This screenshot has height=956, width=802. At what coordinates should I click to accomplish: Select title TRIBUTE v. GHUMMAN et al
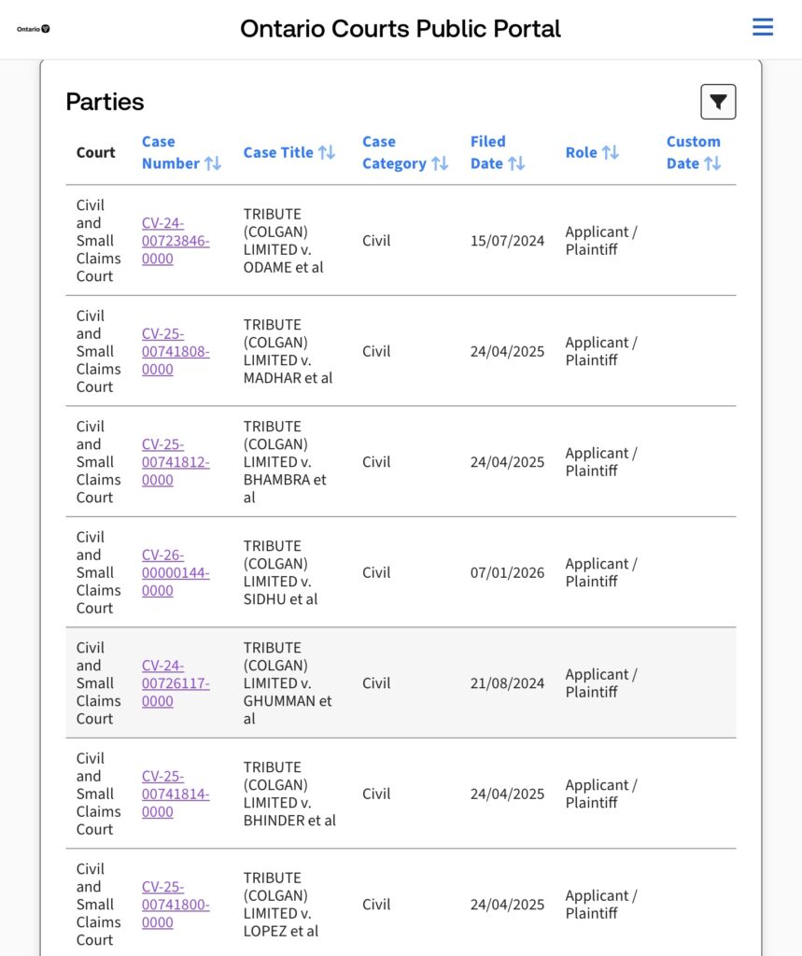click(288, 683)
